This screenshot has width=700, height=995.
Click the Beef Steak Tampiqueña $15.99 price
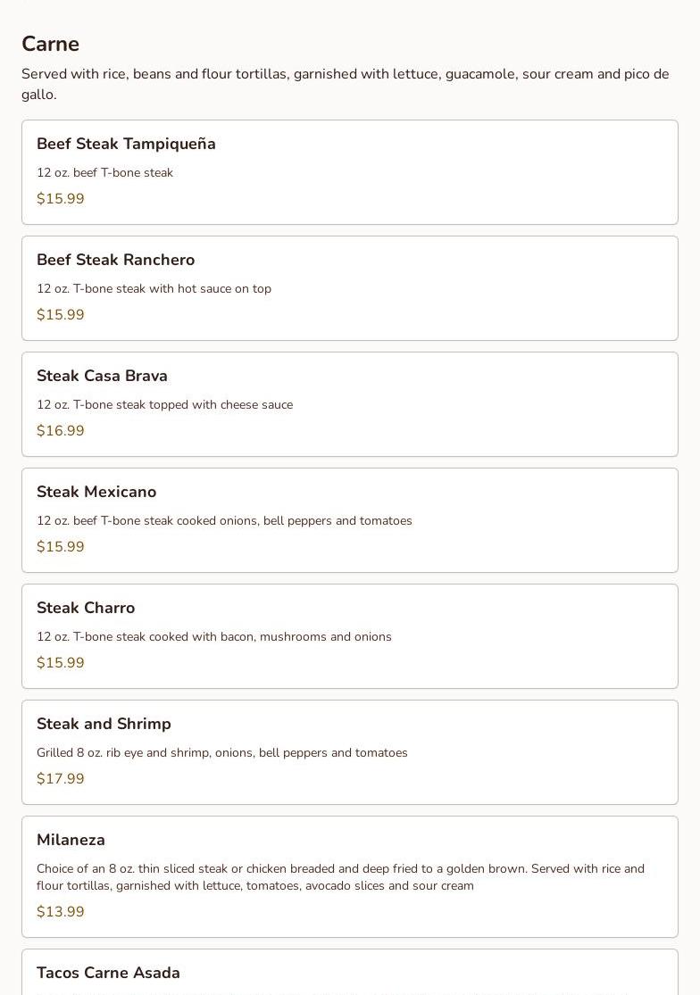coord(61,199)
